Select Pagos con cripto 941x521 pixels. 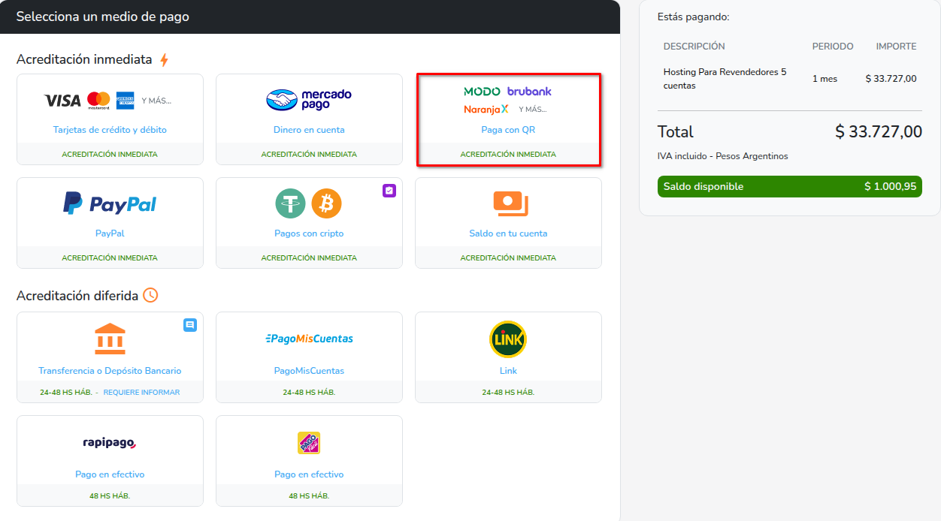[309, 233]
